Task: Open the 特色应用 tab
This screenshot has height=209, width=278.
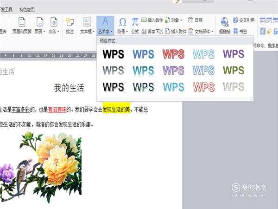Action: (27, 10)
